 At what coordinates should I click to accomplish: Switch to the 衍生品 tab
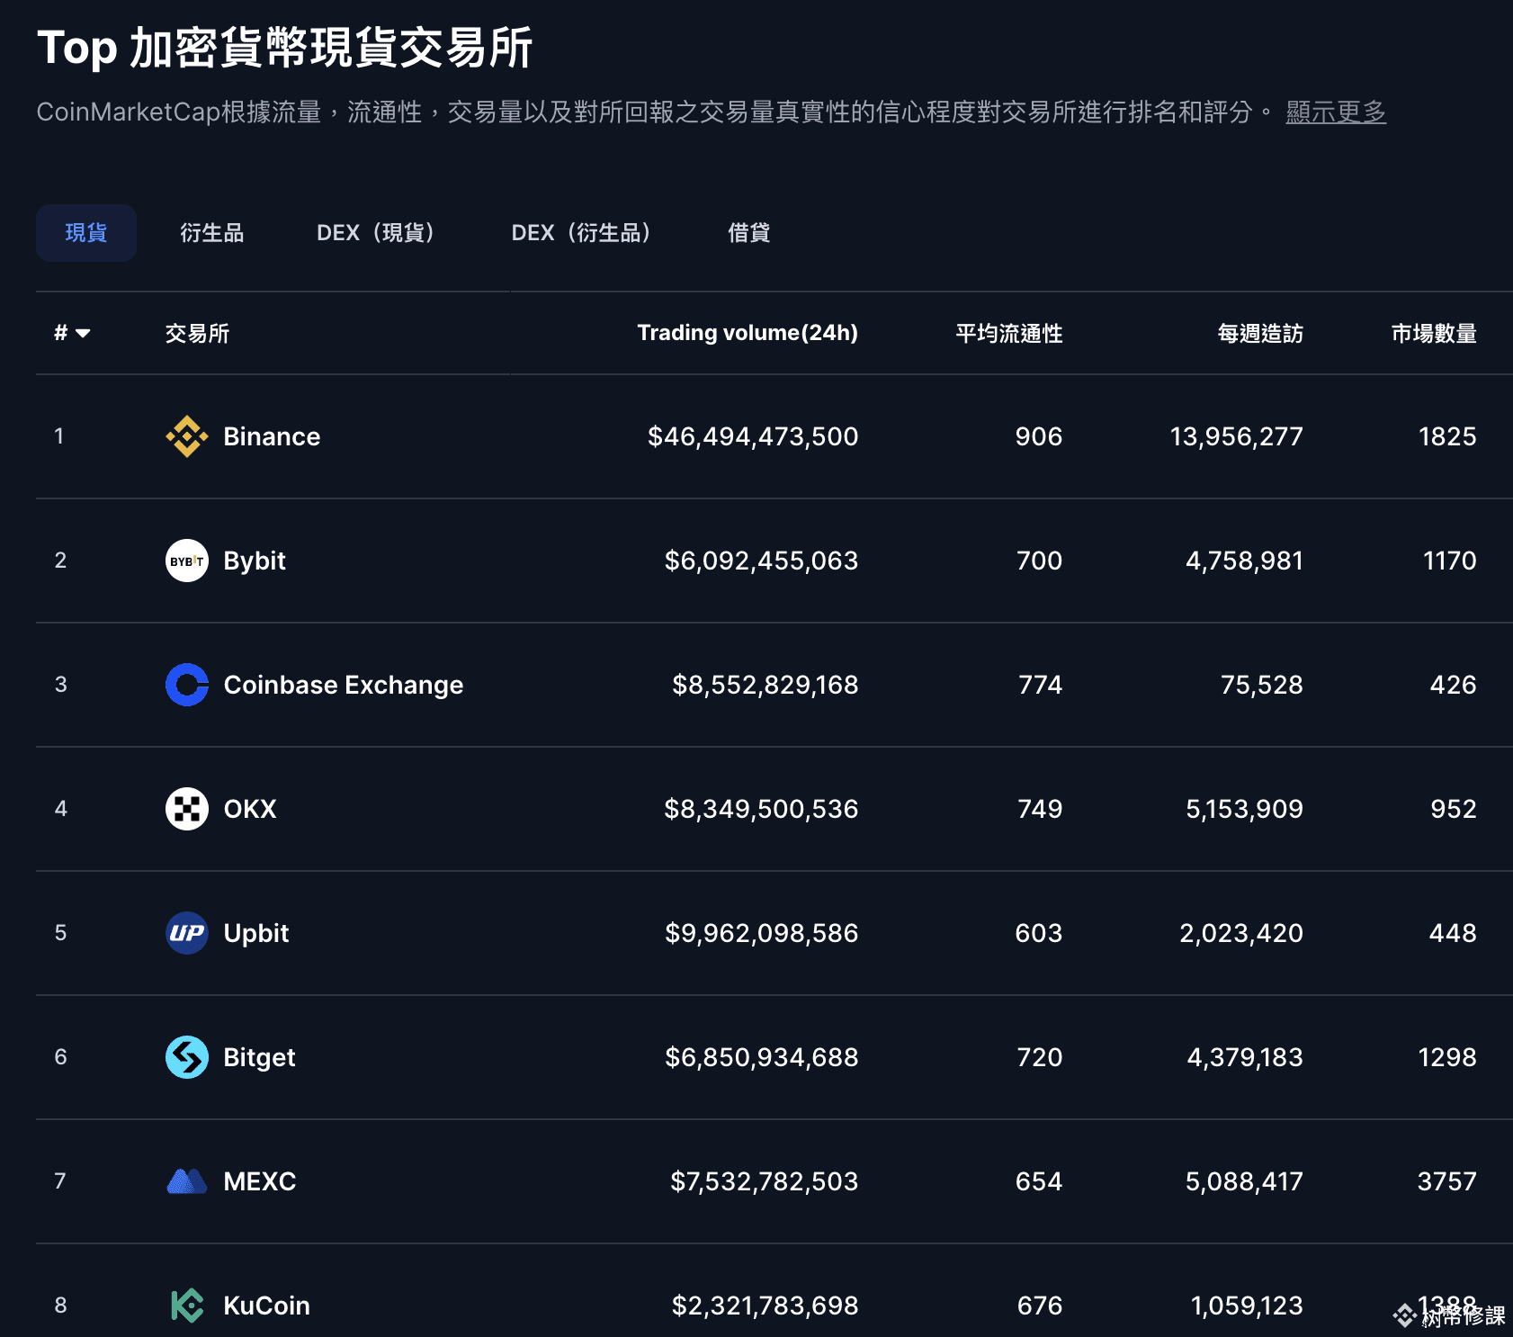[x=212, y=233]
